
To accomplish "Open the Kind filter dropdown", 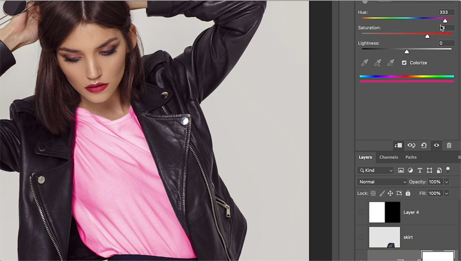I will [x=376, y=170].
